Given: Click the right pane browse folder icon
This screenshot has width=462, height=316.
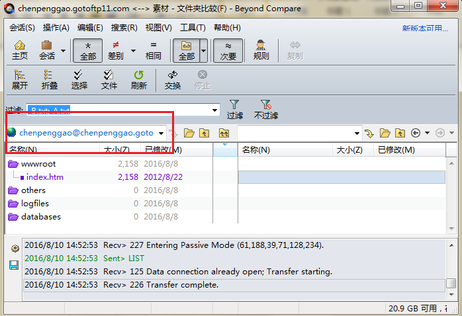Looking at the screenshot, I should tap(385, 134).
